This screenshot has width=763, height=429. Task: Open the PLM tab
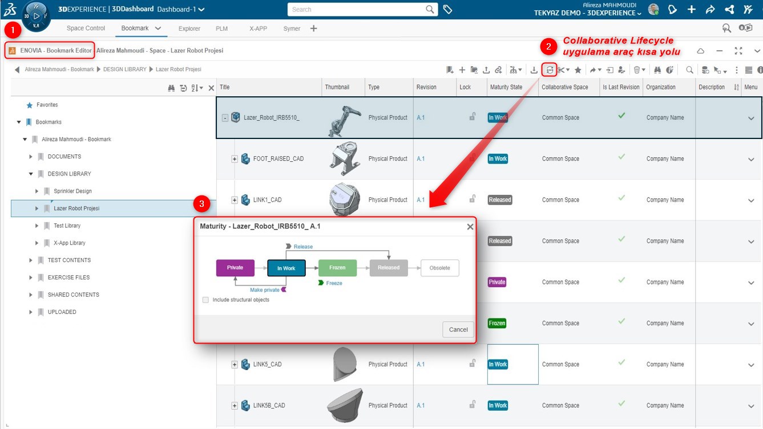point(221,28)
